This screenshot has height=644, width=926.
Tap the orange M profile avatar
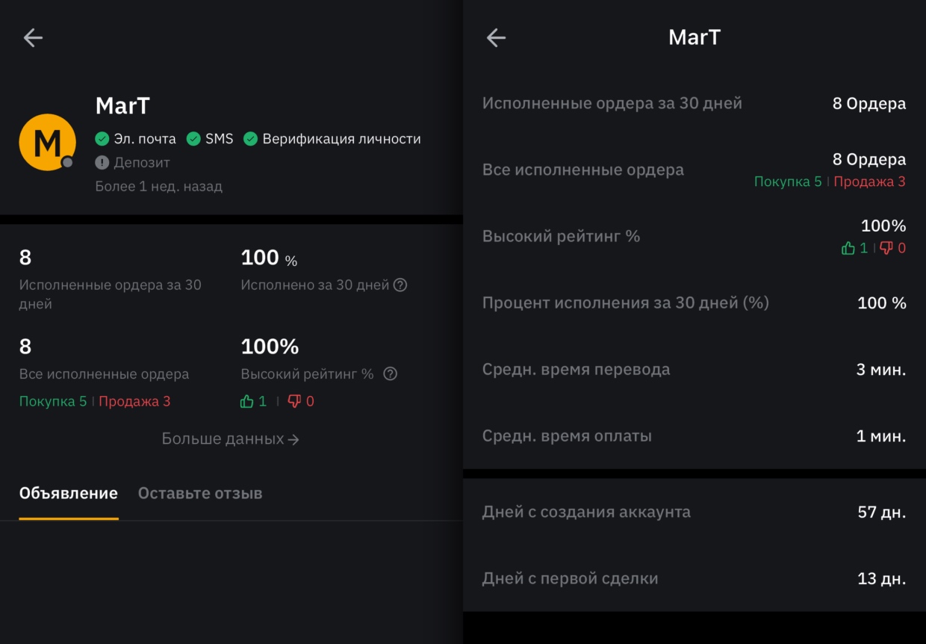[x=47, y=142]
